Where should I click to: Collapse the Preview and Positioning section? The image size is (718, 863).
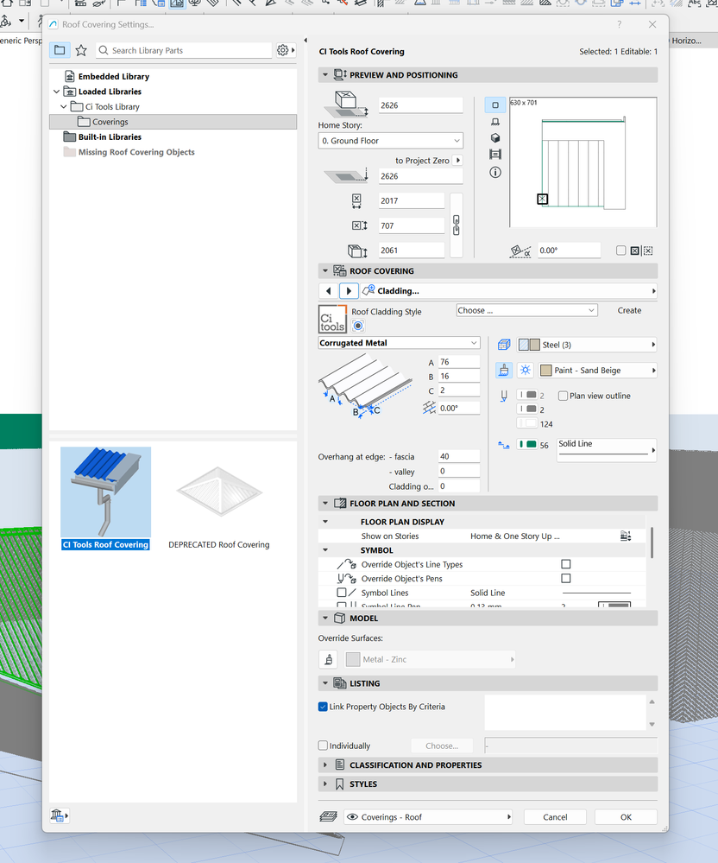coord(325,75)
